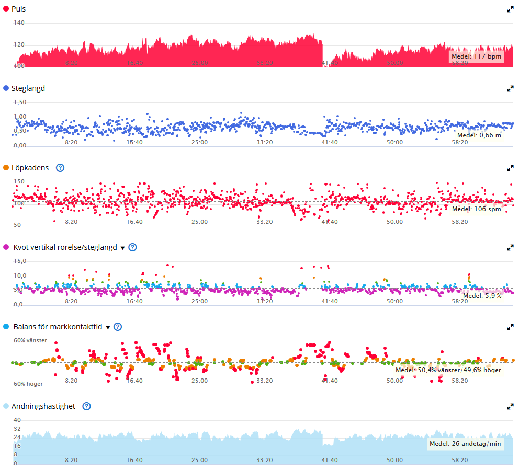Click the 40 axis value on Andningshastighet chart

pyautogui.click(x=17, y=420)
